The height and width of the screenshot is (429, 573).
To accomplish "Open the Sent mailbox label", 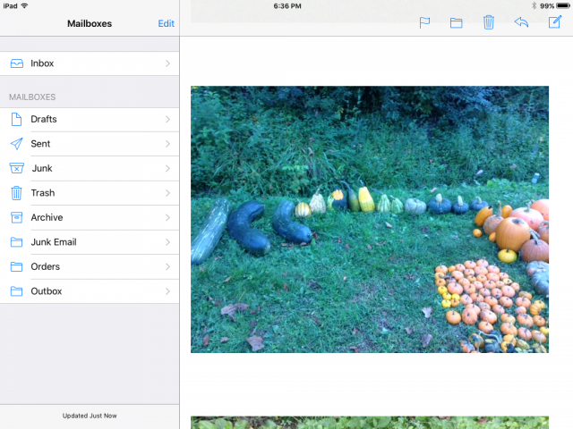I will [40, 144].
